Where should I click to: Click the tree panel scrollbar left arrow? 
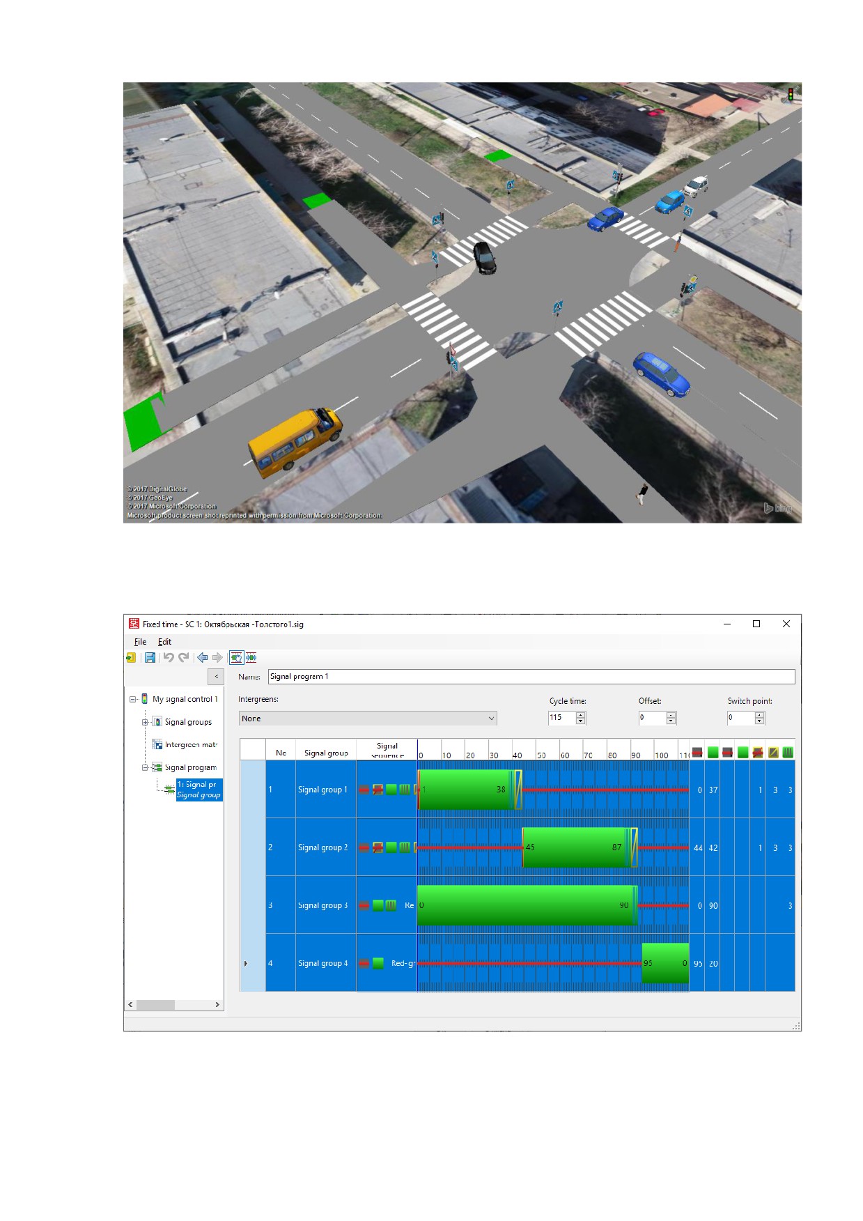(131, 1004)
